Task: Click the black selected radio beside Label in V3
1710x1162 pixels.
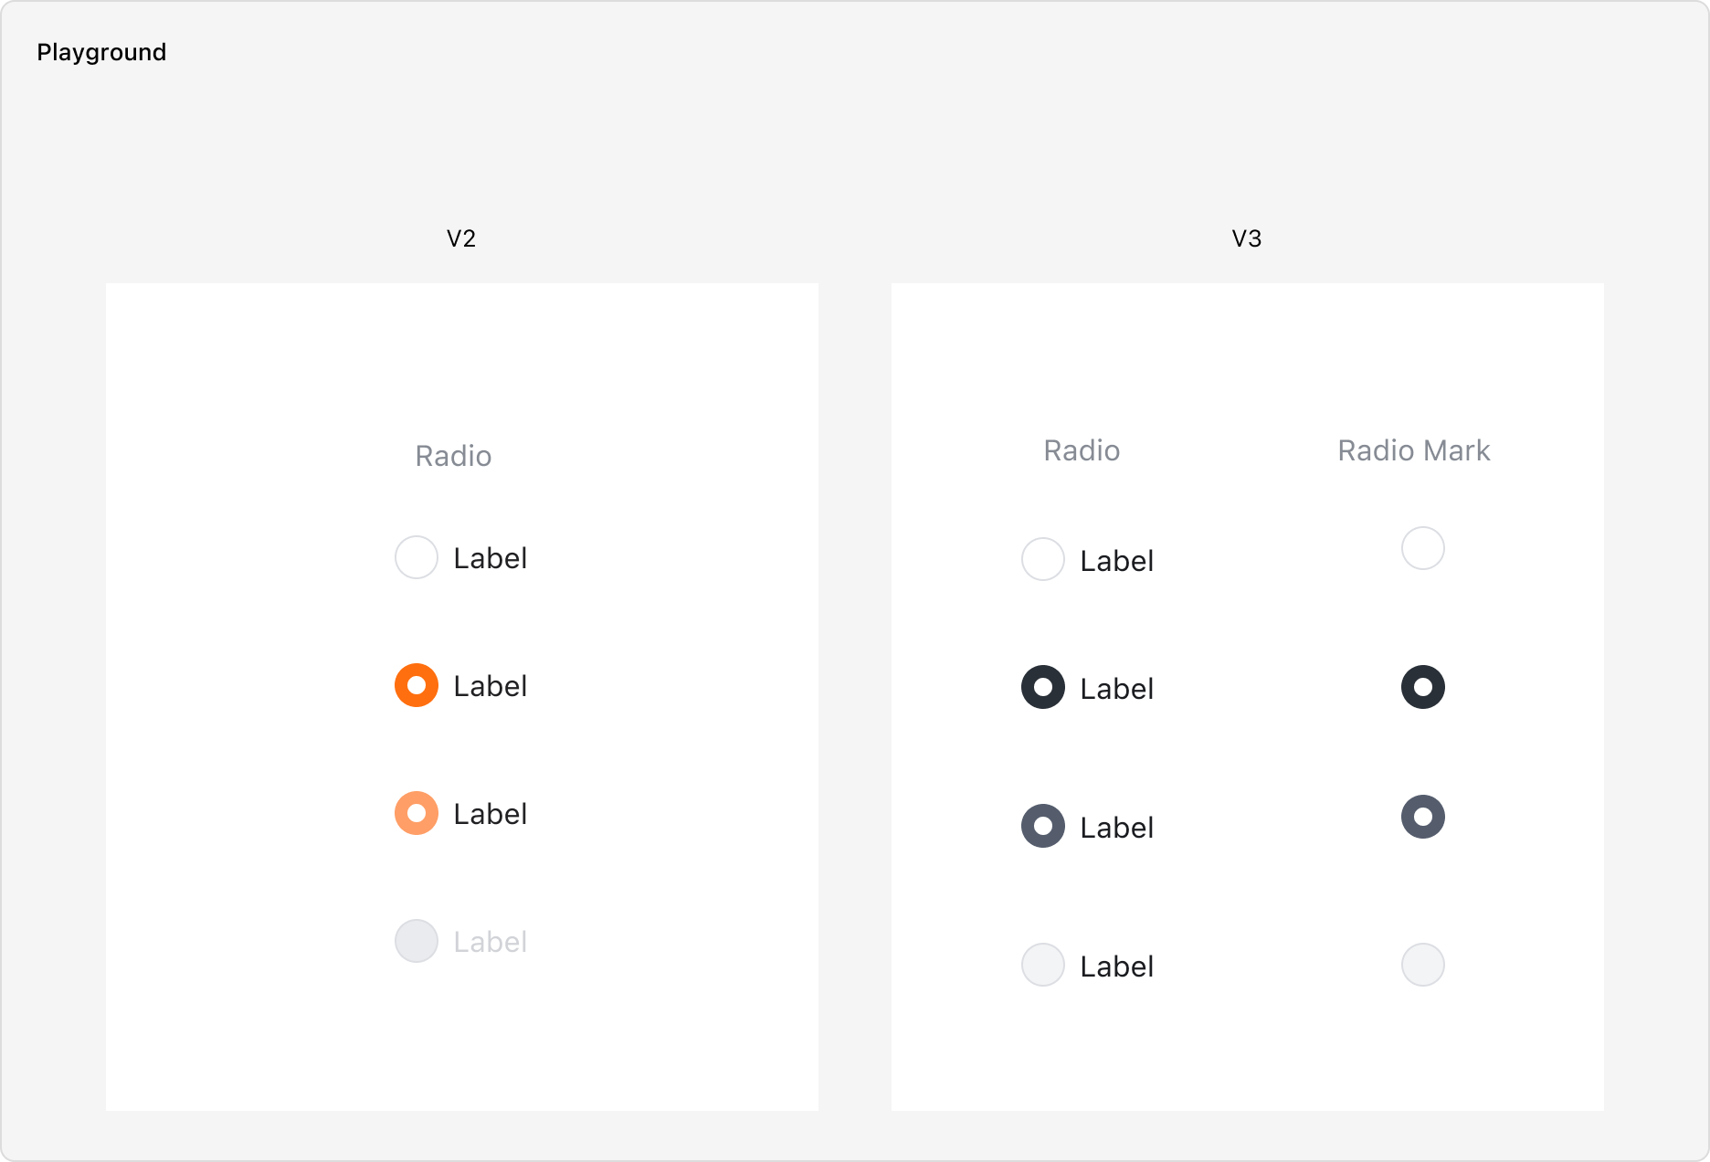Action: pyautogui.click(x=1043, y=687)
